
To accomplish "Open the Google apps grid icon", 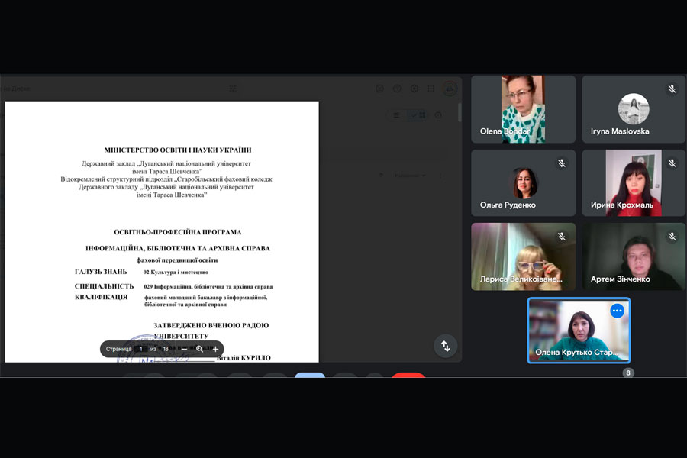I will pyautogui.click(x=431, y=89).
